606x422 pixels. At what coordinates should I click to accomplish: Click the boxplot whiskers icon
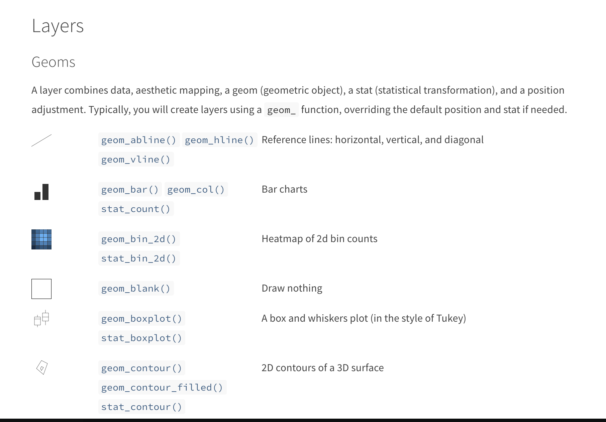(41, 318)
